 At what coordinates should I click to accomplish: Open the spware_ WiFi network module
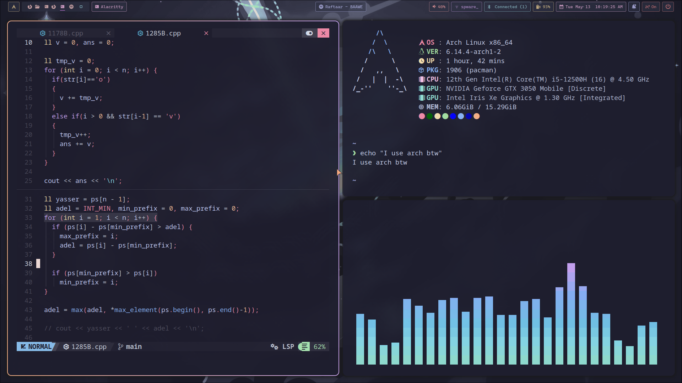pyautogui.click(x=466, y=7)
